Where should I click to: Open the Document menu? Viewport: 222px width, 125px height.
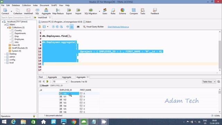(x=44, y=5)
